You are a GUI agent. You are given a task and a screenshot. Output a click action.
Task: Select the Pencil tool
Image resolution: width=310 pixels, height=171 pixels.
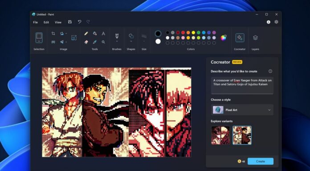pos(86,33)
